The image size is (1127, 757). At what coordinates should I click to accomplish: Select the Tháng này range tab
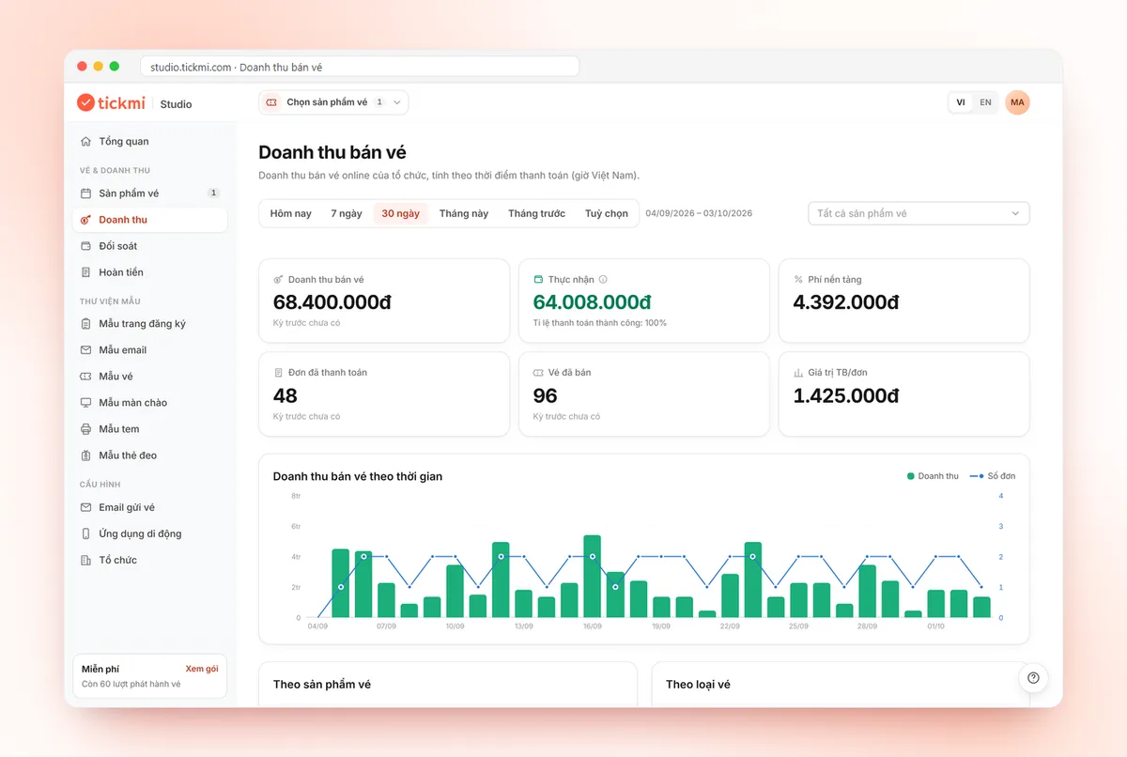(x=464, y=213)
